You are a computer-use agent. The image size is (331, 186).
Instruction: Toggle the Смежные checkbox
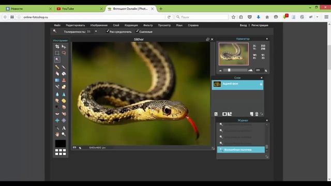pyautogui.click(x=137, y=31)
